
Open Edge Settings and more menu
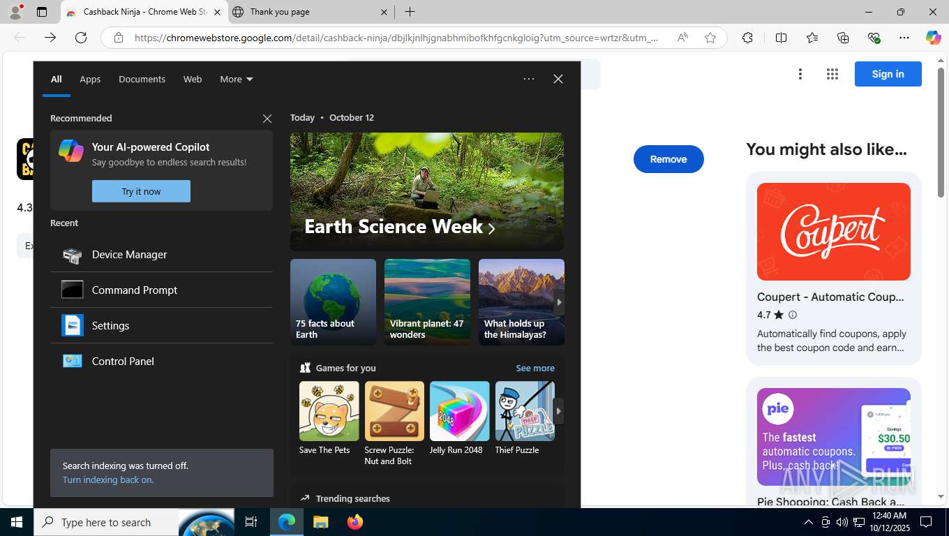click(x=904, y=38)
